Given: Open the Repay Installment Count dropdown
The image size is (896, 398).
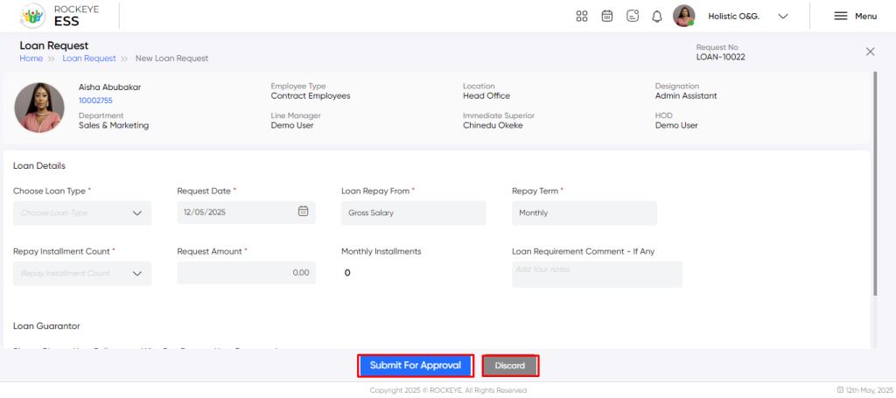Looking at the screenshot, I should [82, 274].
